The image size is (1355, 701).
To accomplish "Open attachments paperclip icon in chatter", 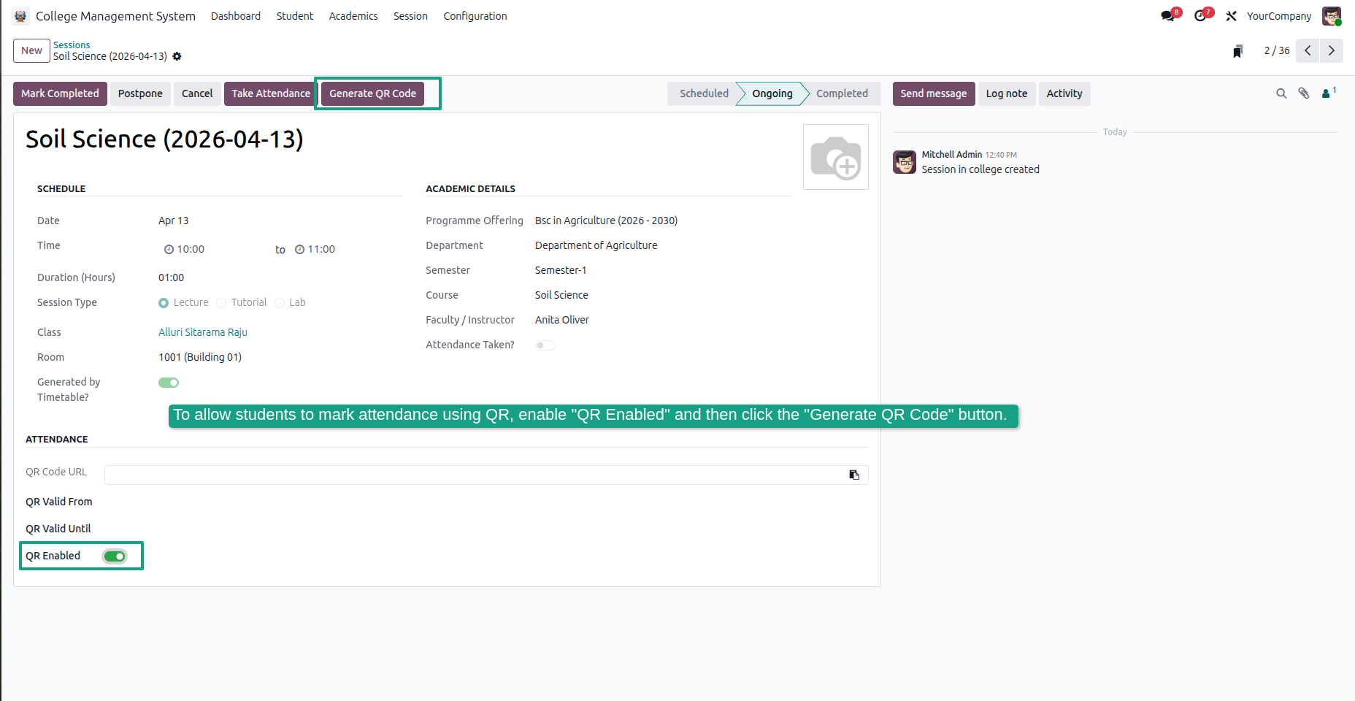I will click(x=1304, y=93).
